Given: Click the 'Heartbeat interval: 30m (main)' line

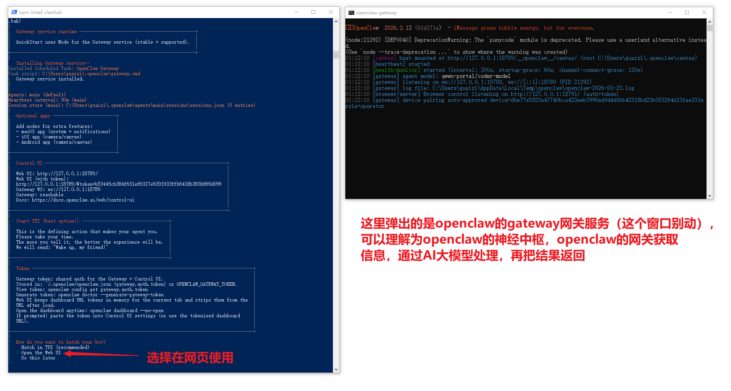Looking at the screenshot, I should pos(47,100).
